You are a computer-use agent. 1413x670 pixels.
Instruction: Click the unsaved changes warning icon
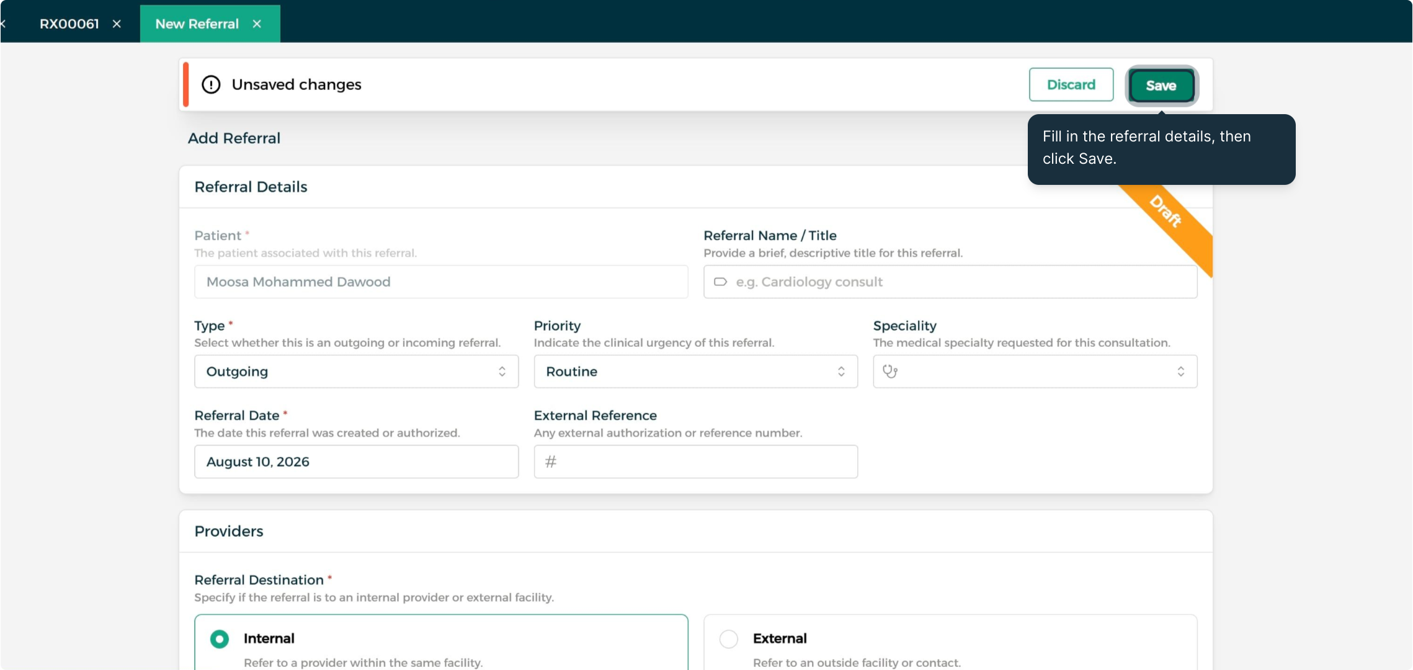click(x=211, y=84)
